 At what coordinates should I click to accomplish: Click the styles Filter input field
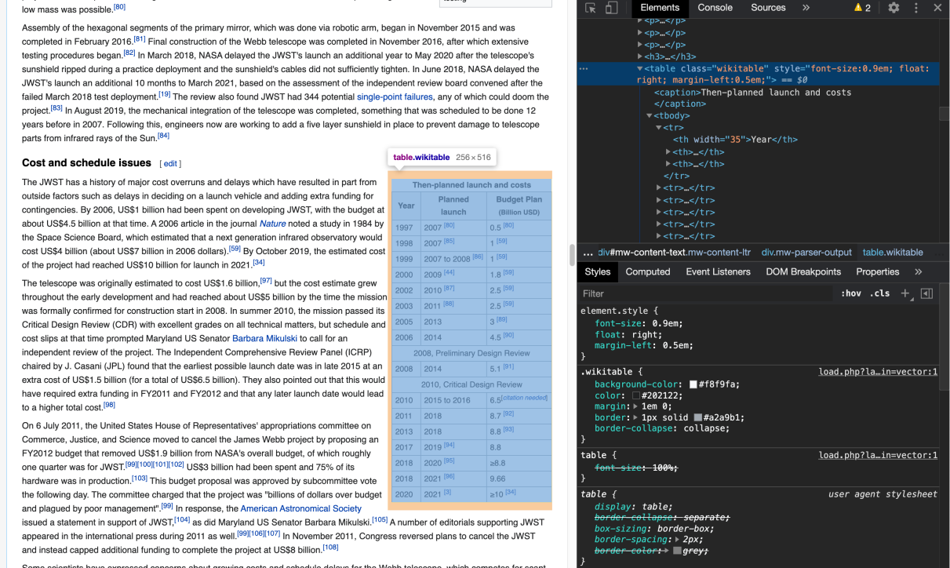pos(706,293)
